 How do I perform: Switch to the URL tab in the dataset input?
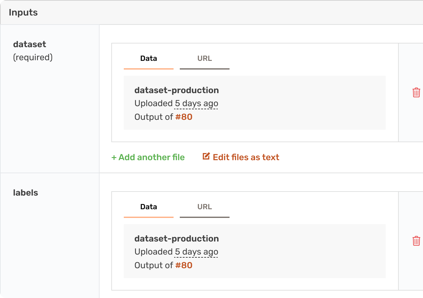(x=204, y=59)
